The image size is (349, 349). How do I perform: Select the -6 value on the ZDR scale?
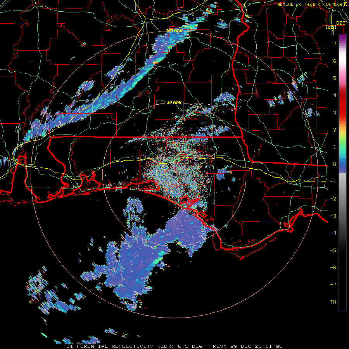click(x=333, y=268)
